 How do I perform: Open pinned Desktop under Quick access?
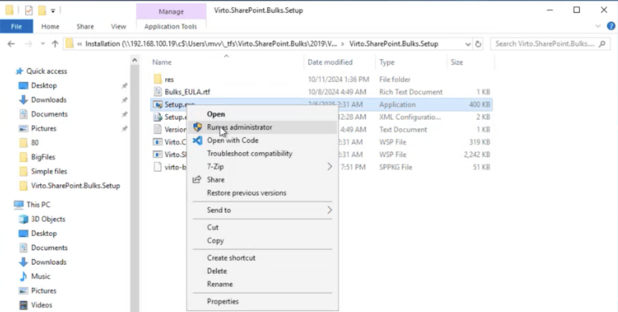click(43, 86)
